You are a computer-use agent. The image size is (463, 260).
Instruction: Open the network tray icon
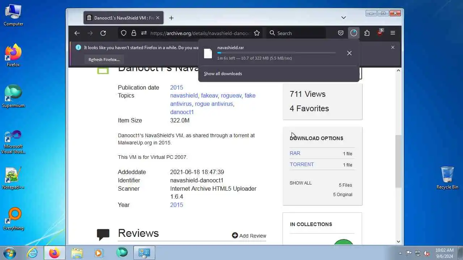click(418, 253)
